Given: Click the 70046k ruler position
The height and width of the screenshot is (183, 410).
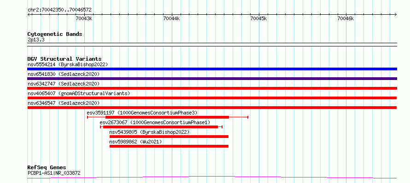Looking at the screenshot, I should [x=346, y=18].
